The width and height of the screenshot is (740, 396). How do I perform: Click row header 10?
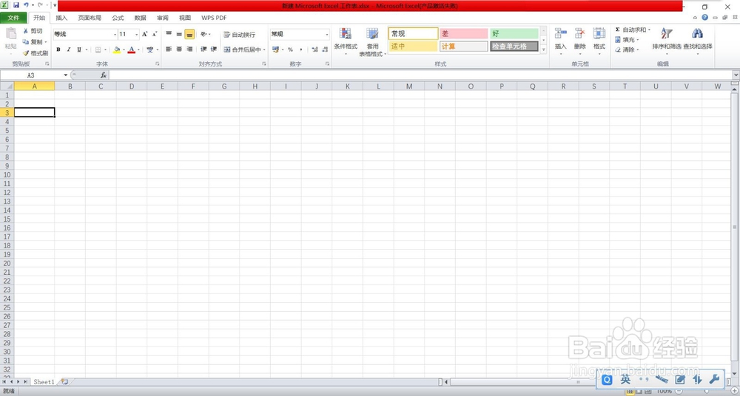7,174
